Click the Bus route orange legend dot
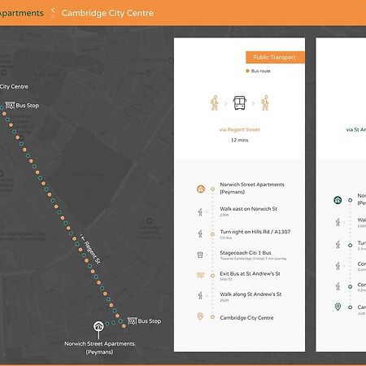The height and width of the screenshot is (366, 366). click(x=247, y=71)
